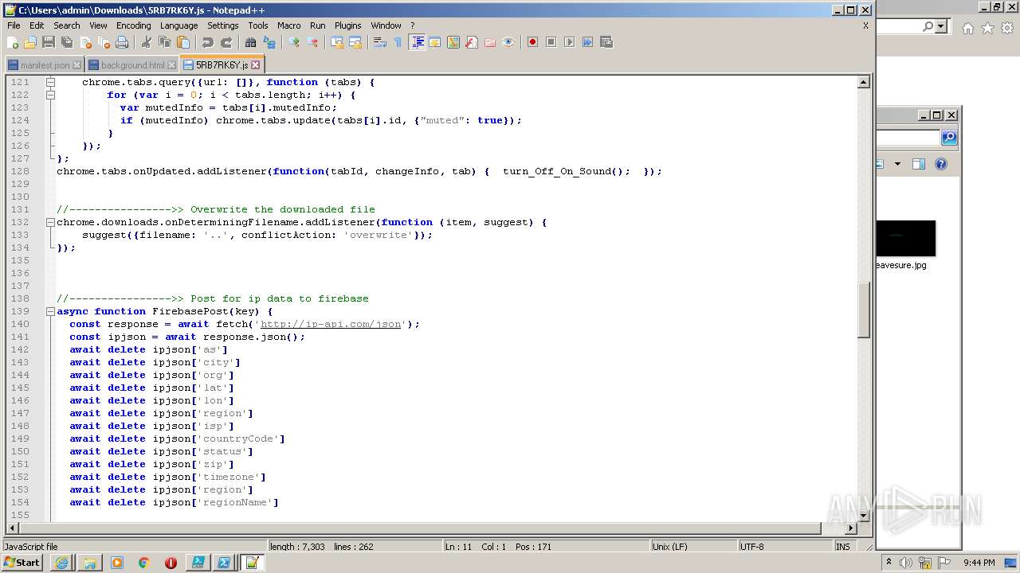Open Google Chrome from the taskbar

[x=144, y=563]
